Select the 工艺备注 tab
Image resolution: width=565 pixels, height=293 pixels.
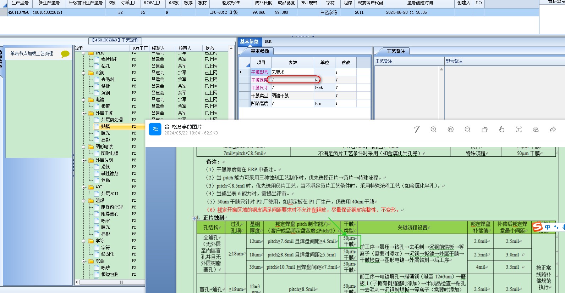tap(396, 51)
